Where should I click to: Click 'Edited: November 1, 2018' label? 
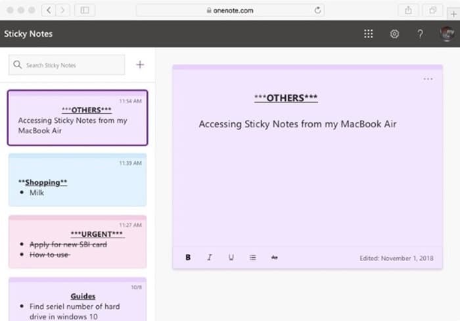(x=396, y=258)
